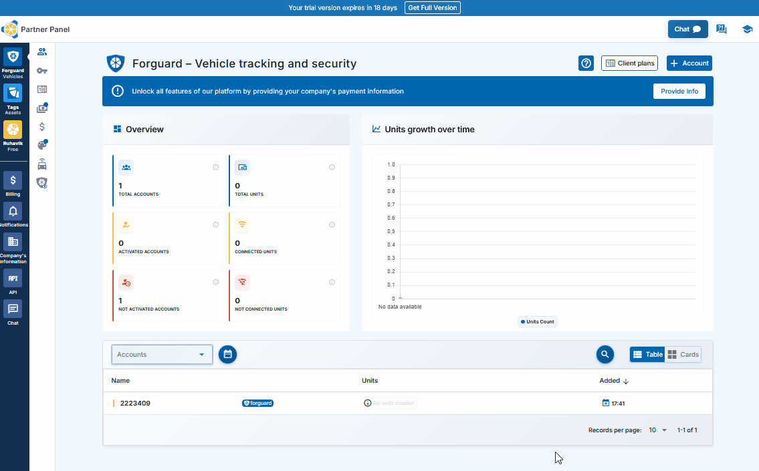Click the search magnifier button above the table
Screen dimensions: 759x471
pos(605,354)
